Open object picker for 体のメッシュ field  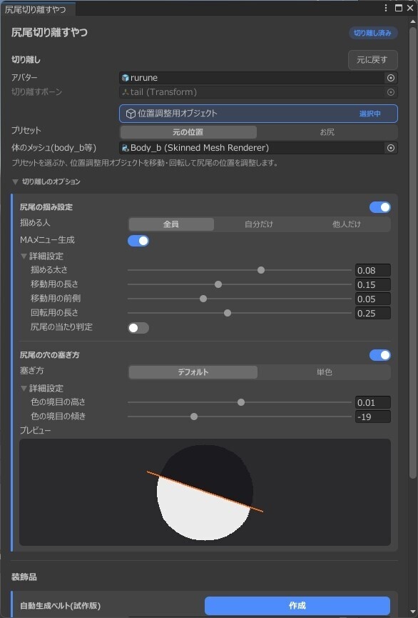(x=391, y=148)
